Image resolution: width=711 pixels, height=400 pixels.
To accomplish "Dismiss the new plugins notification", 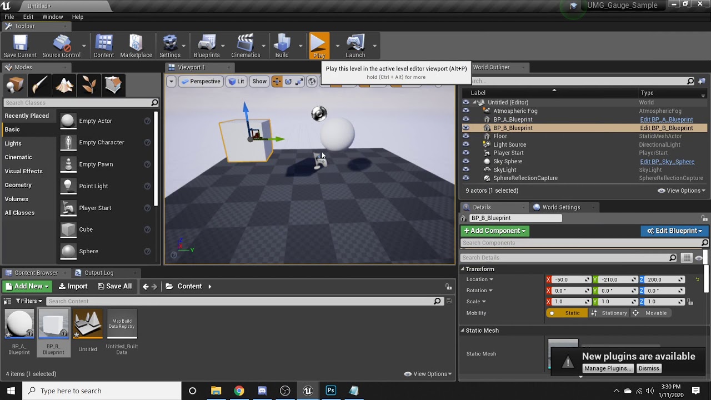I will 649,368.
